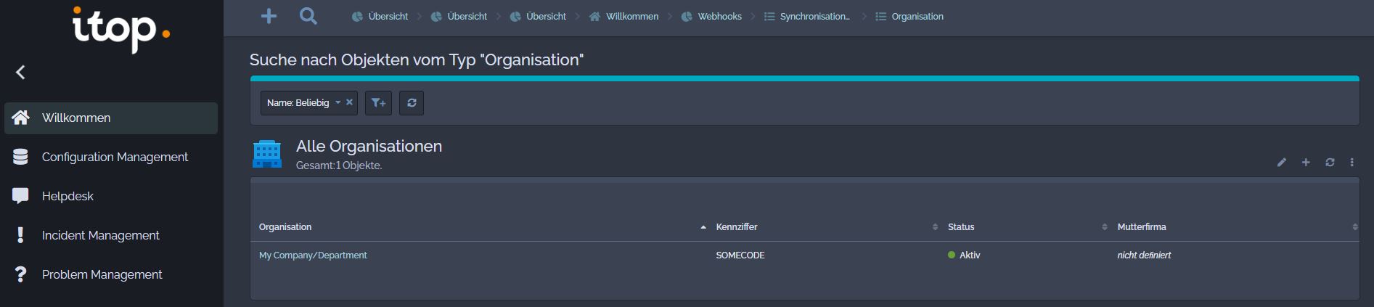This screenshot has width=1374, height=307.
Task: Open the Name: Beliebig filter dropdown
Action: coord(303,103)
